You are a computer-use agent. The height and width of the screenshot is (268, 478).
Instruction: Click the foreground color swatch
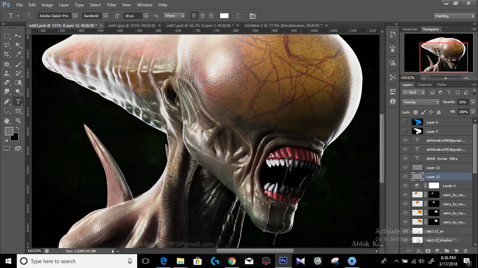(9, 131)
